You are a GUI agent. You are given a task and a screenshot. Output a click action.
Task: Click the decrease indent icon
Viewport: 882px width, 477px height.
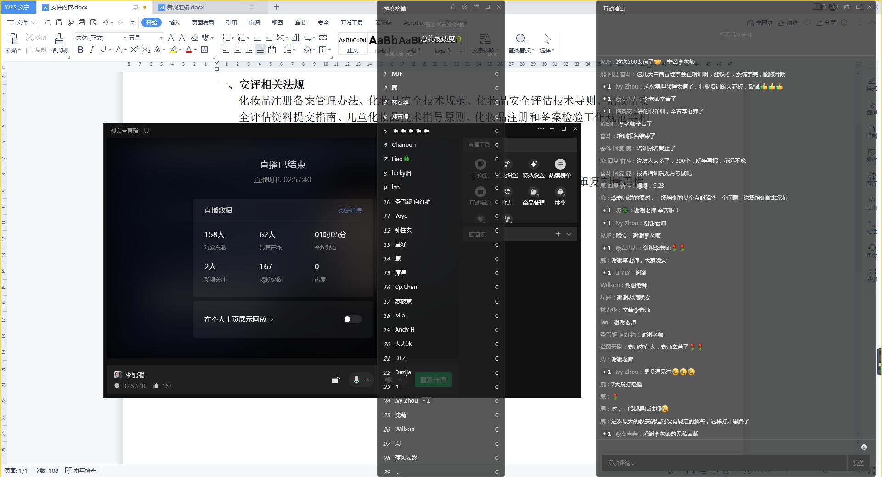coord(257,38)
